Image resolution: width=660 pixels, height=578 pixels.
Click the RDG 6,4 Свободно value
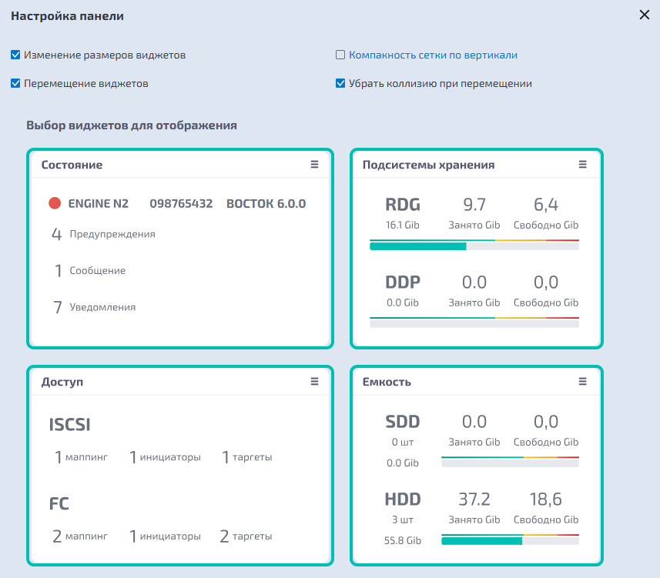click(546, 205)
